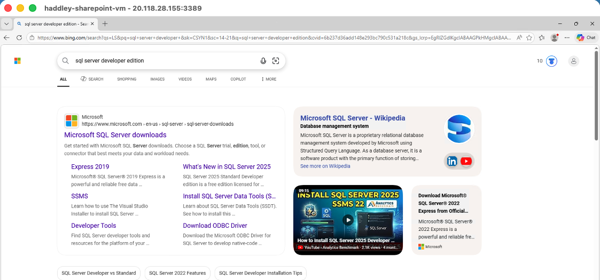Image resolution: width=600 pixels, height=280 pixels.
Task: Click the Microsoft logo on the Bing page
Action: (17, 61)
